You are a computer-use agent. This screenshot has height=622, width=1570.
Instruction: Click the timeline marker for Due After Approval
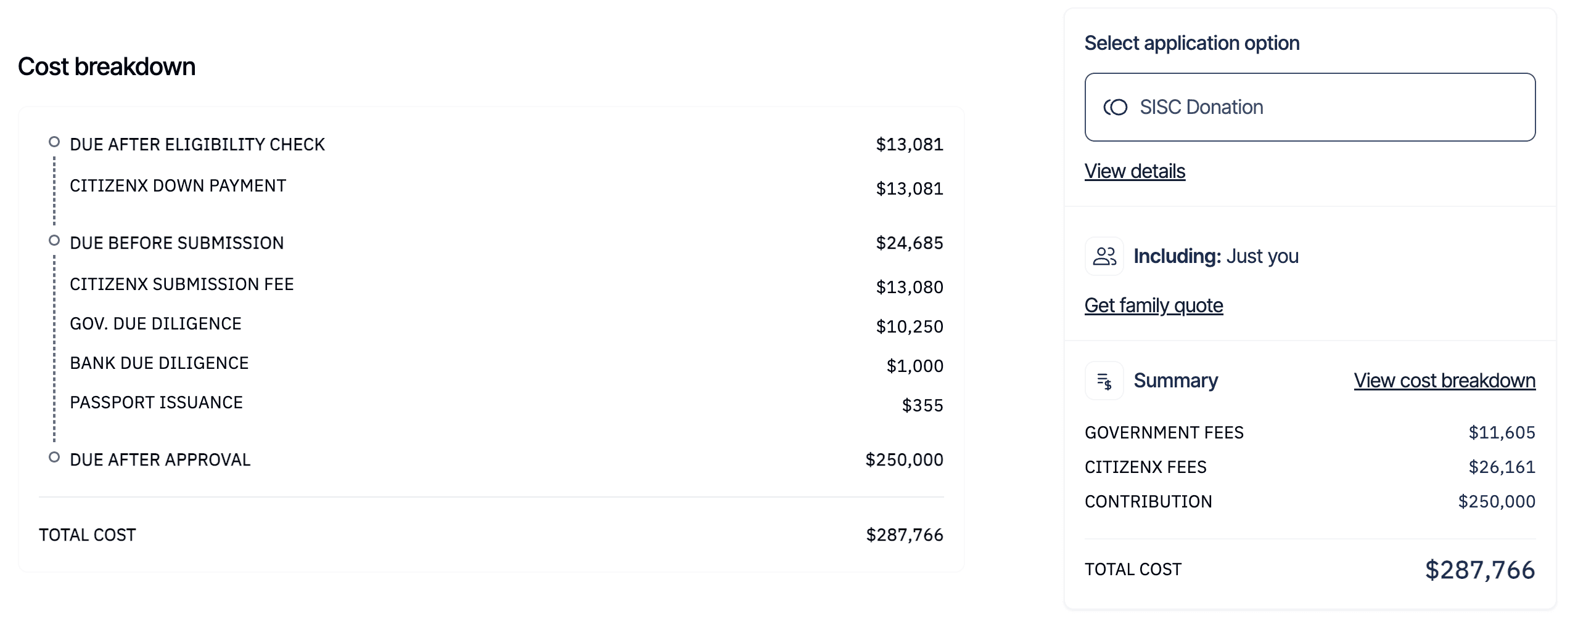click(x=54, y=456)
